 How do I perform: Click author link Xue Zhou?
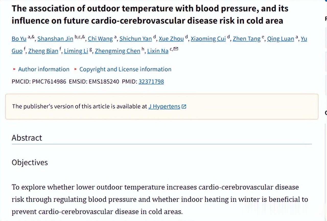[x=171, y=39]
